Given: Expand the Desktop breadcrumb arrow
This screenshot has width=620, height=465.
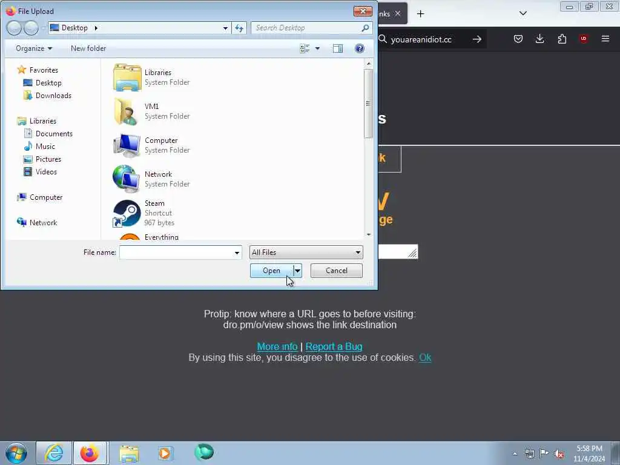Looking at the screenshot, I should point(96,28).
